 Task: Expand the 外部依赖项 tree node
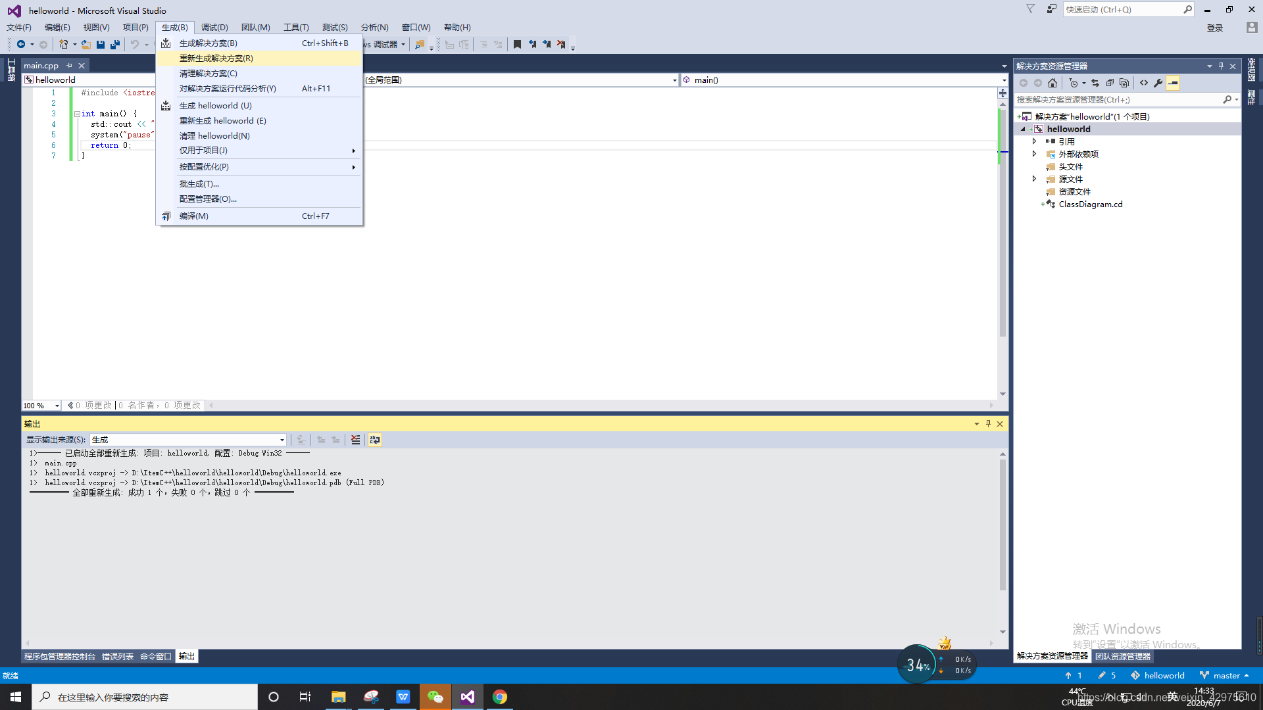pos(1034,154)
